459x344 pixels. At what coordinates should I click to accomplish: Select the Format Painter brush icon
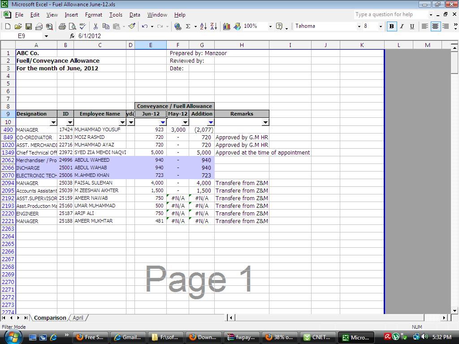(x=132, y=26)
